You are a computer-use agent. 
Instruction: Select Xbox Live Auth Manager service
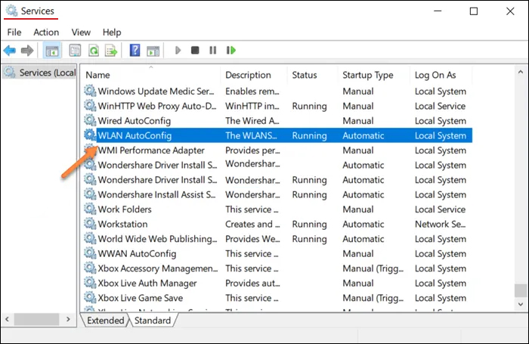point(147,284)
